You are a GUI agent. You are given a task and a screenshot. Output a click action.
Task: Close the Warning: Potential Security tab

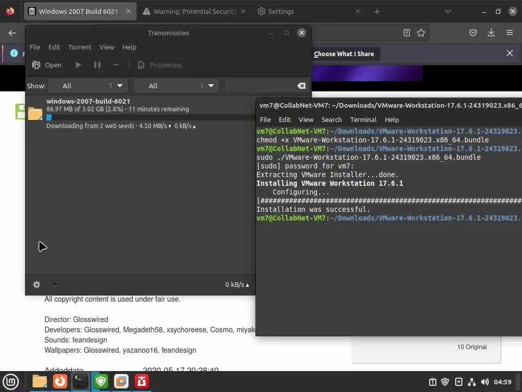243,11
